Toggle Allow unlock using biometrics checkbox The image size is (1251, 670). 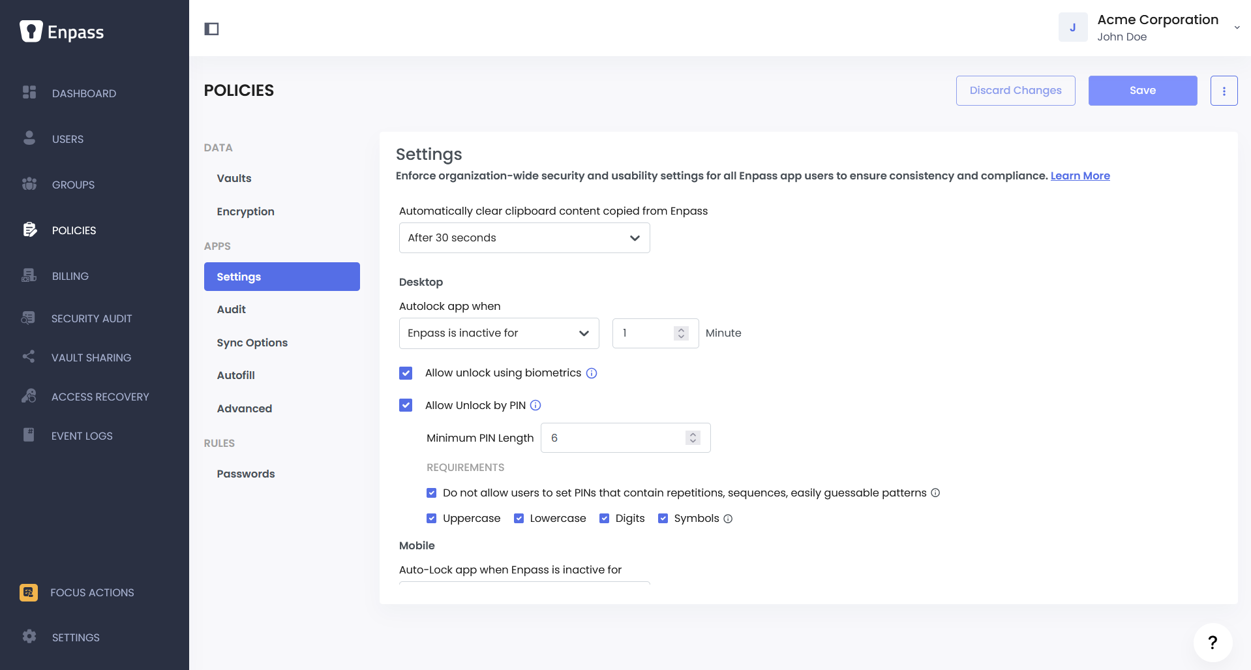pyautogui.click(x=406, y=373)
